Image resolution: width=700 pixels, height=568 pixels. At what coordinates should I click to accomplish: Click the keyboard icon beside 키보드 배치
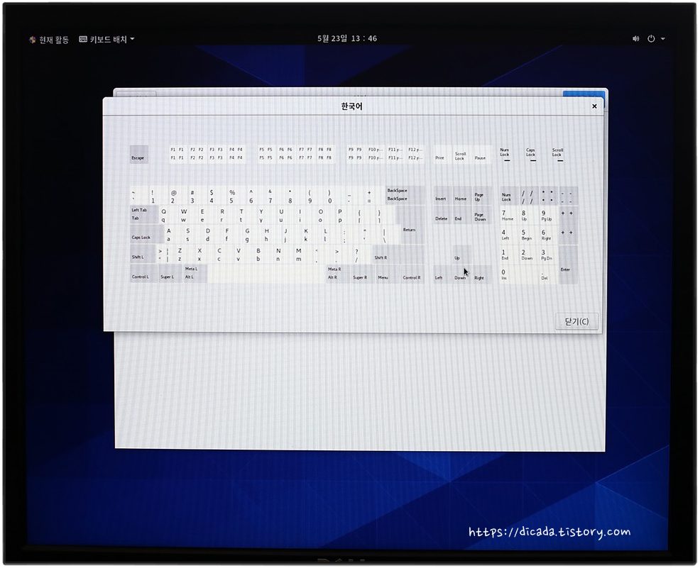[83, 39]
